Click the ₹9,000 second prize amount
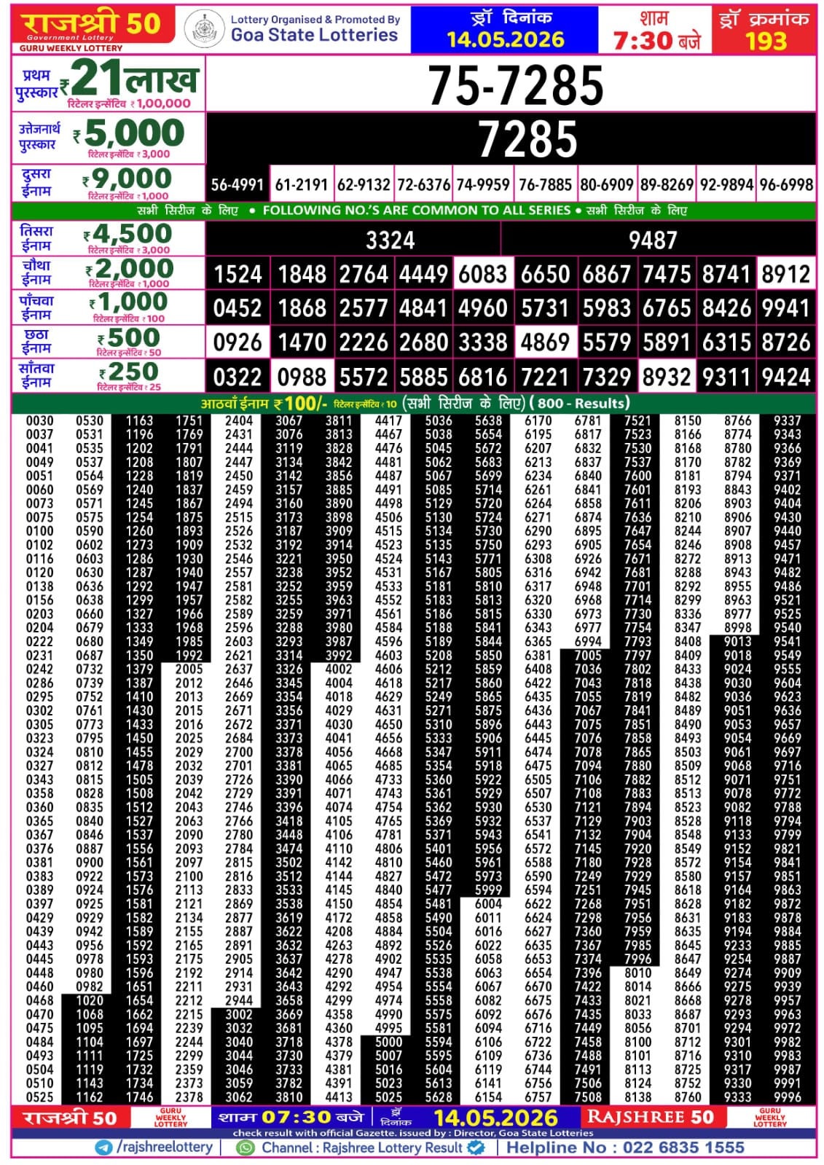The width and height of the screenshot is (824, 1165). 127,179
